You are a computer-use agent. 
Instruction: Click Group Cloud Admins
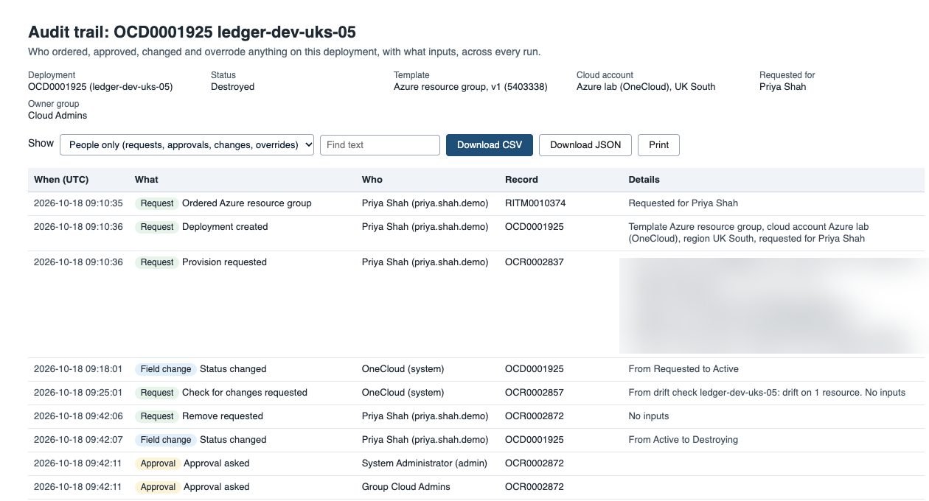[406, 487]
